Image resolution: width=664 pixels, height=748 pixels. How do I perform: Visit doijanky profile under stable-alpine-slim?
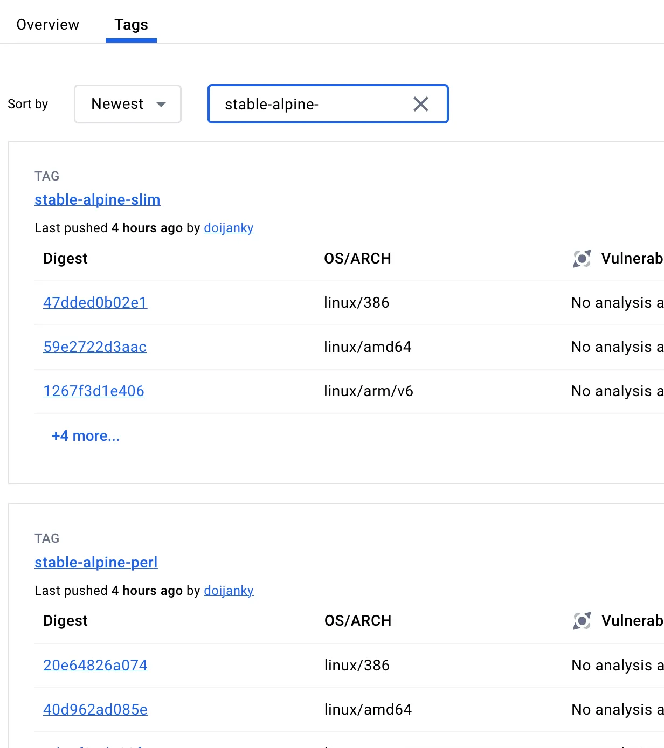(x=229, y=228)
